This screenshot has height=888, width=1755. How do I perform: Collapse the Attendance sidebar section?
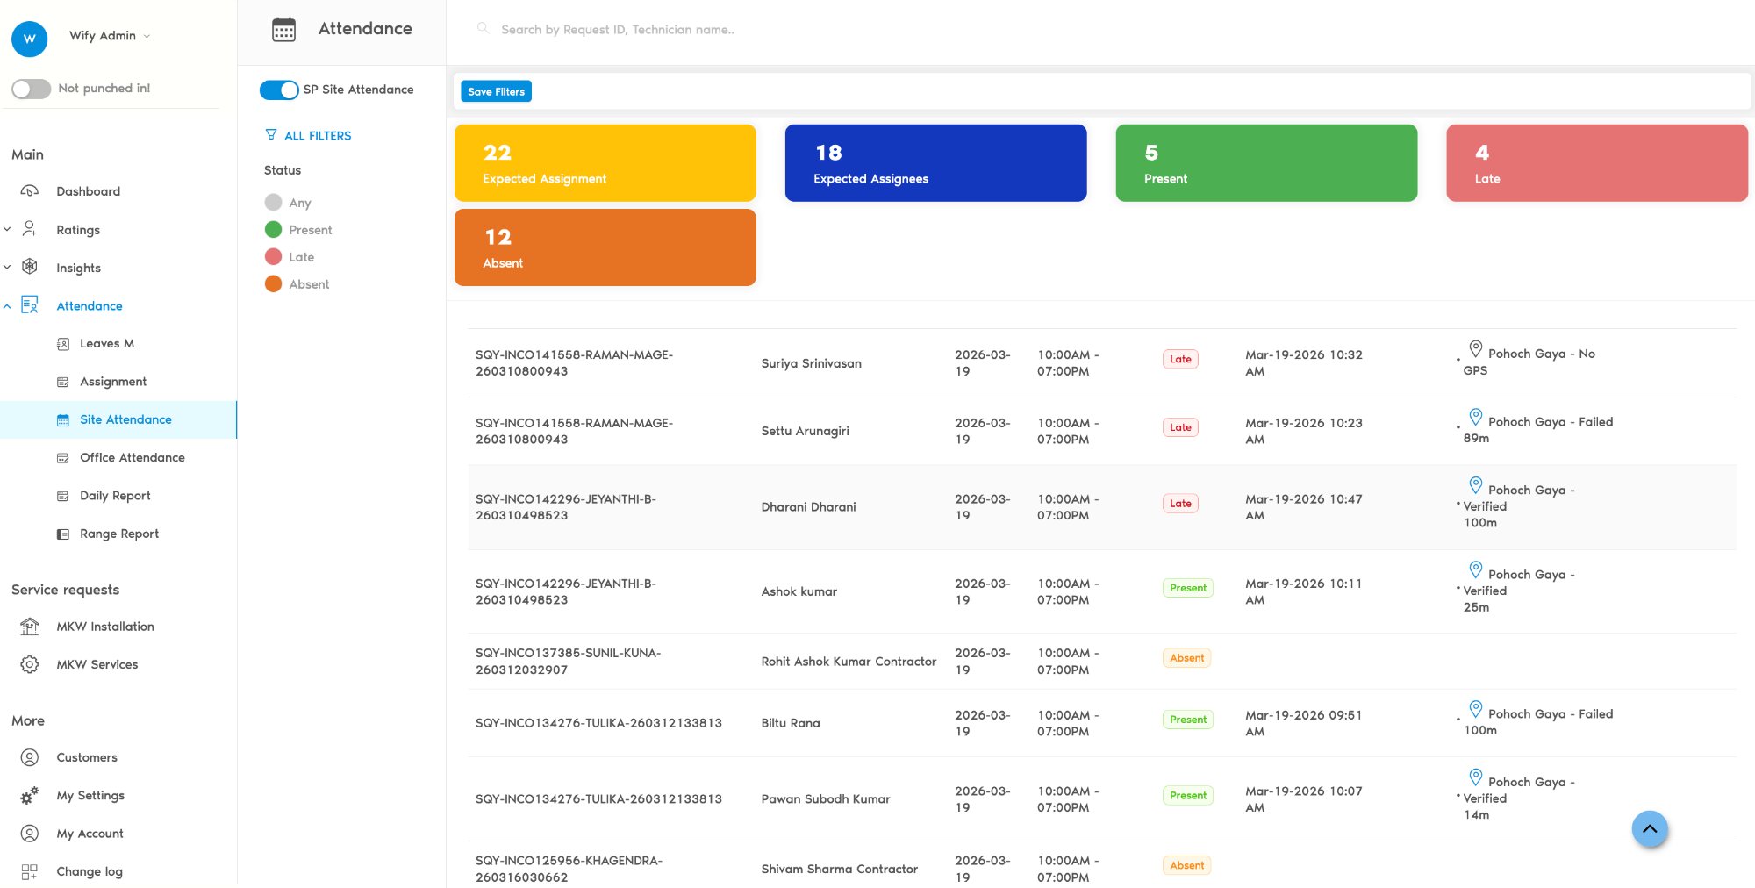(7, 305)
